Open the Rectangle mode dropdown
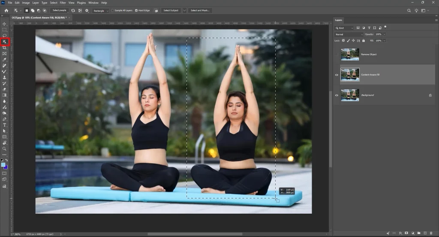The width and height of the screenshot is (439, 237). (x=100, y=11)
